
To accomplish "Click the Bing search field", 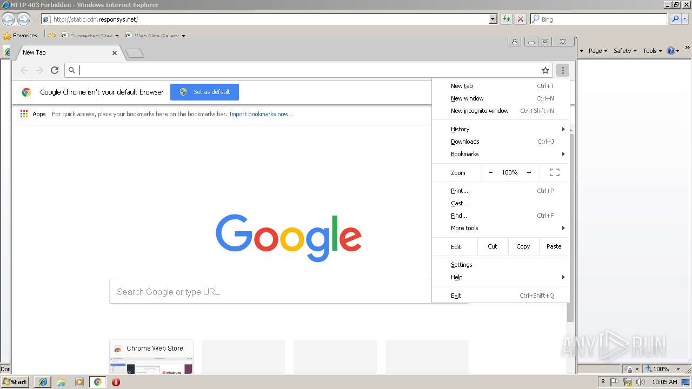I will pyautogui.click(x=598, y=19).
